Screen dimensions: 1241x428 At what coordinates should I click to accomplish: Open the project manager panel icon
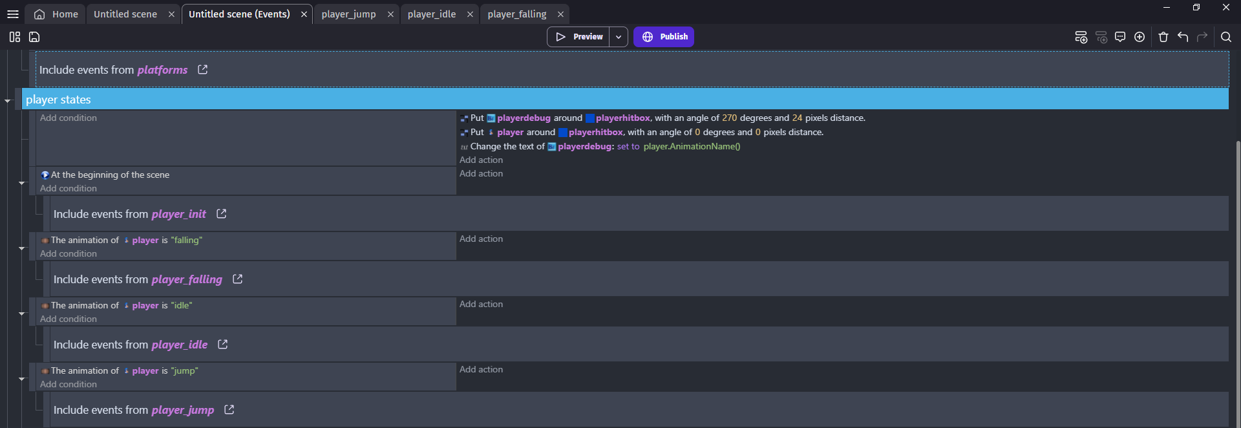[14, 37]
